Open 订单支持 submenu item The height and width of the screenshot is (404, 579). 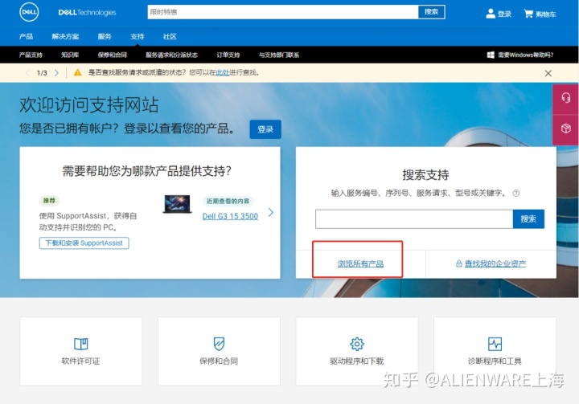228,55
